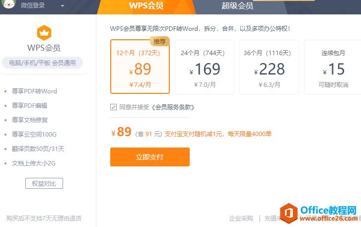Click the 尊享云空间100G benefit item

[34, 135]
